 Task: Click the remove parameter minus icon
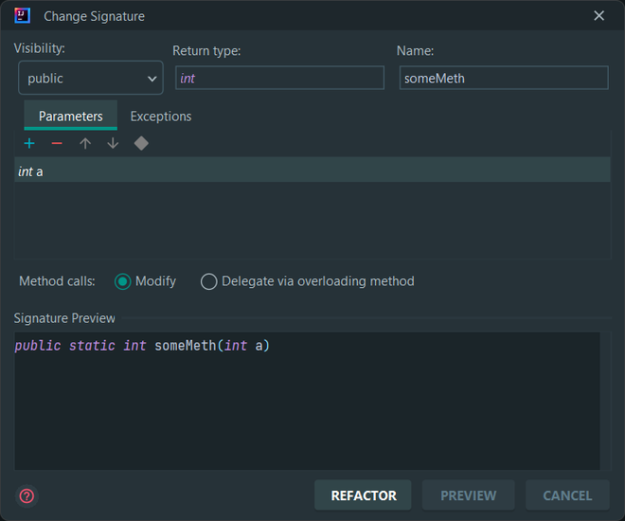coord(57,143)
